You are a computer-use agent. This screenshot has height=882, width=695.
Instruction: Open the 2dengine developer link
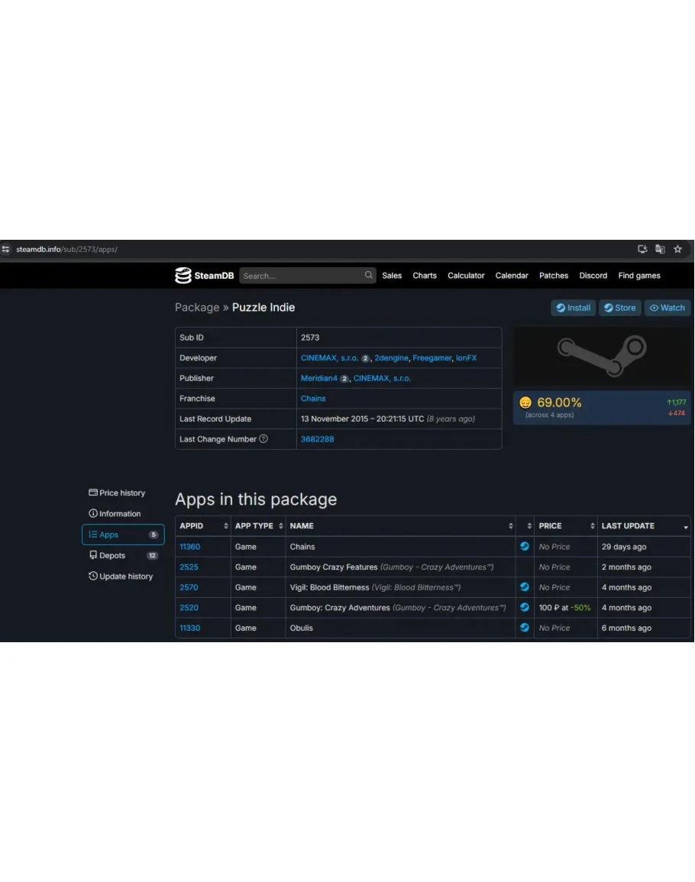pos(391,357)
